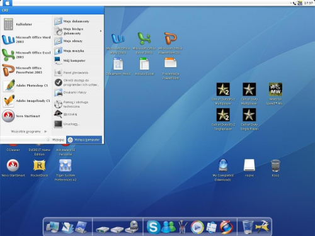This screenshot has height=236, width=315.
Task: Click the EVEREST Home Edition desktop label
Action: (39, 152)
